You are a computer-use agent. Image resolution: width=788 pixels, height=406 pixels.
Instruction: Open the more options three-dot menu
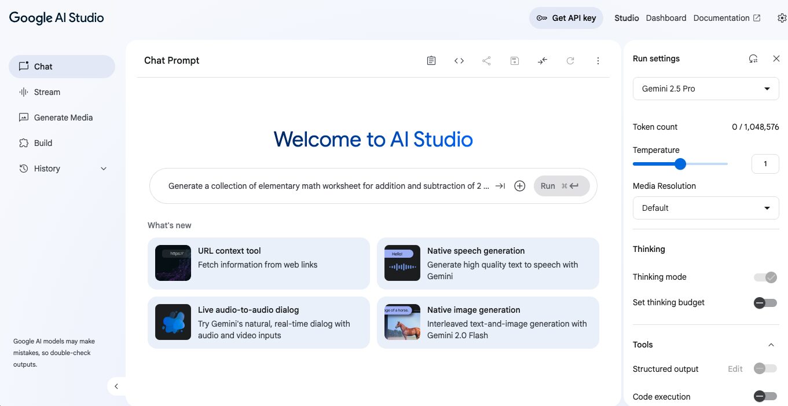pos(598,61)
